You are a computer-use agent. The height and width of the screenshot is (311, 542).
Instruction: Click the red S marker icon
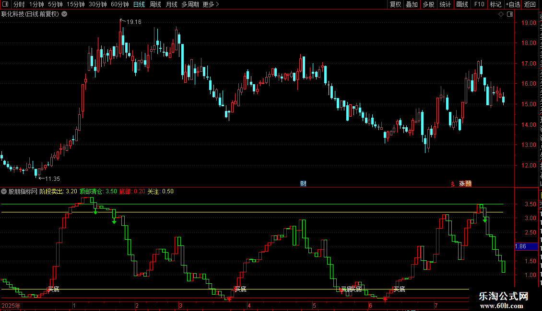[x=452, y=184]
